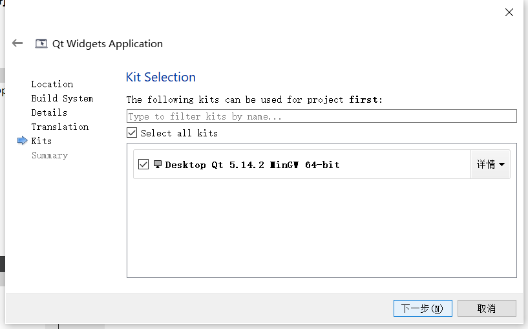Toggle the Select all kits checkbox

(x=132, y=133)
